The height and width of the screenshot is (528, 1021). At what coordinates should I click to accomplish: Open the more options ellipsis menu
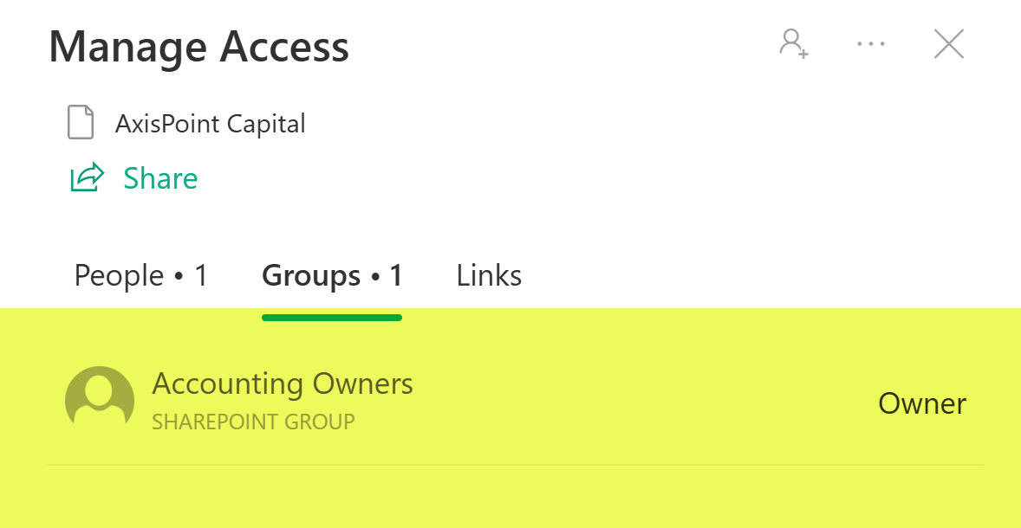(870, 43)
